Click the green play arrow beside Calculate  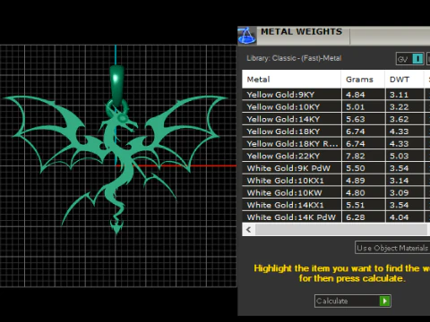coord(384,301)
